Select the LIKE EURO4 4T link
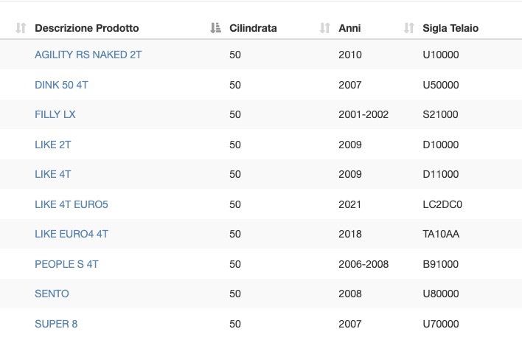Screen dimensions: 522x343 72,234
